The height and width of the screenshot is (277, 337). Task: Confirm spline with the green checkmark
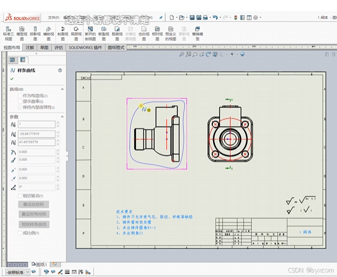click(12, 79)
